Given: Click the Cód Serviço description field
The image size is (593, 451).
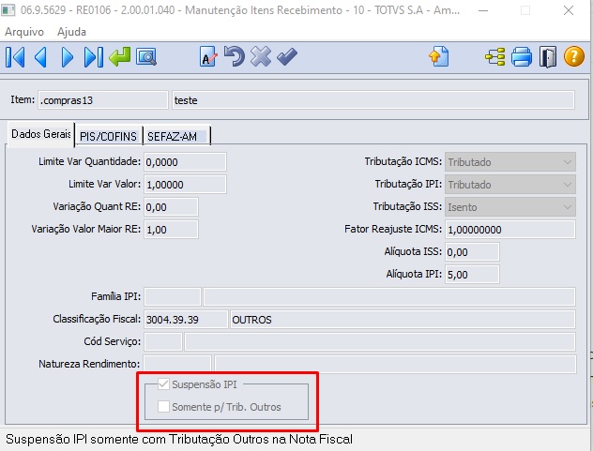Looking at the screenshot, I should point(380,341).
